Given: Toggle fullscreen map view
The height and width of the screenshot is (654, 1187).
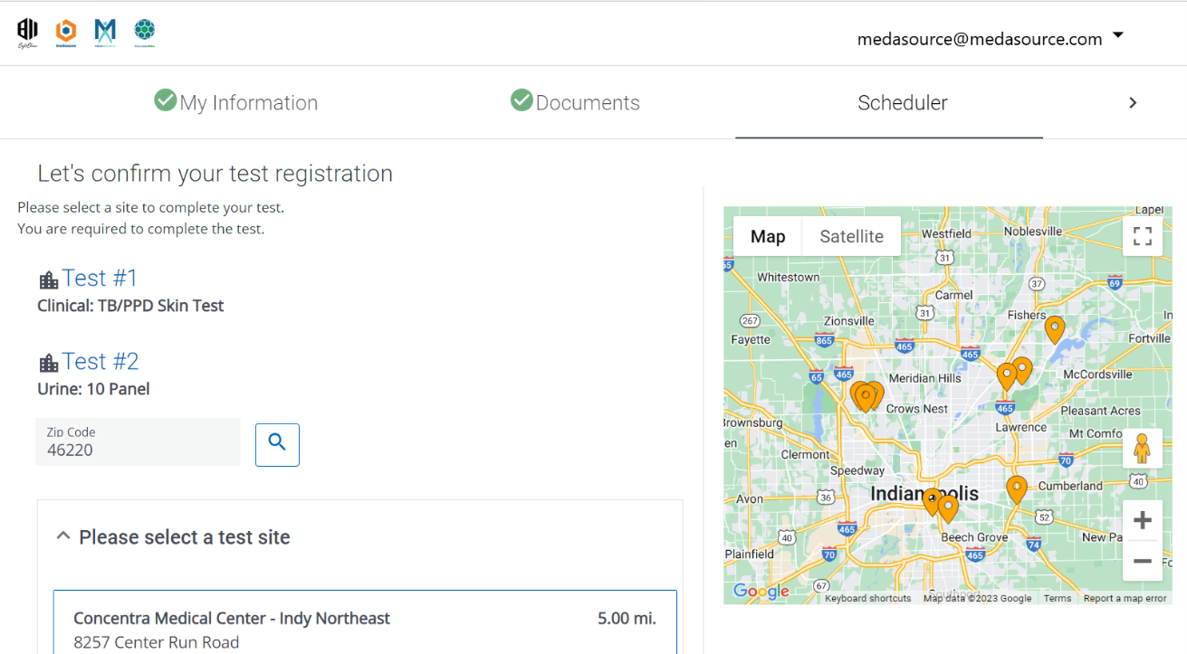Looking at the screenshot, I should coord(1143,236).
